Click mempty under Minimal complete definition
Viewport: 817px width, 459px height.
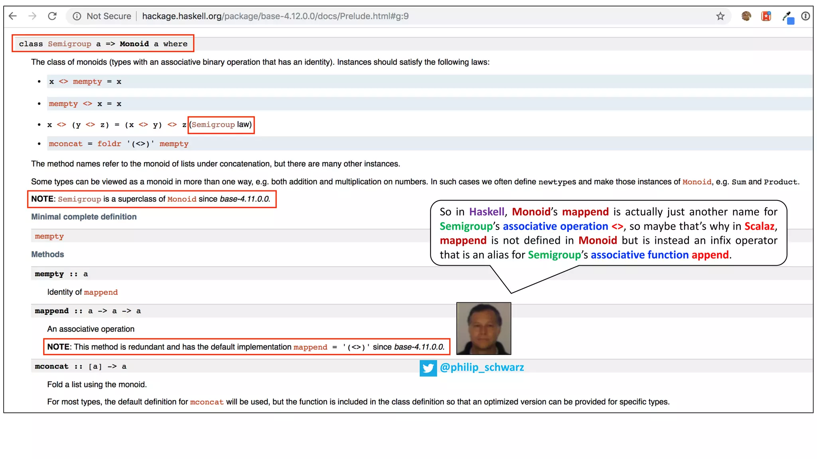point(49,236)
